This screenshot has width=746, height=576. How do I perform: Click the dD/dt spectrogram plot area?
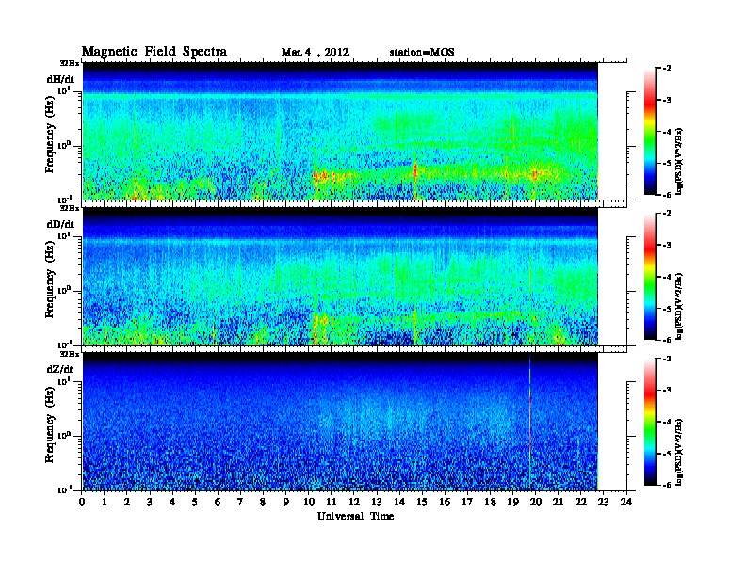pos(340,277)
